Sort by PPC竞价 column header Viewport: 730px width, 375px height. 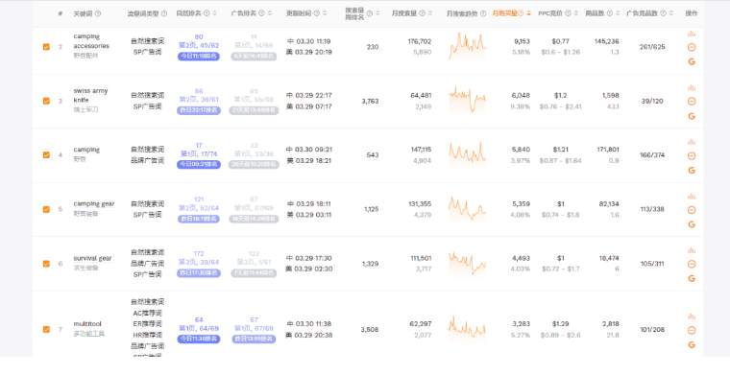click(x=550, y=13)
